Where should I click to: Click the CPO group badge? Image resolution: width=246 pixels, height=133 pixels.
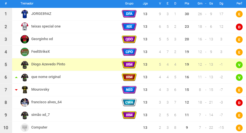tap(129, 52)
